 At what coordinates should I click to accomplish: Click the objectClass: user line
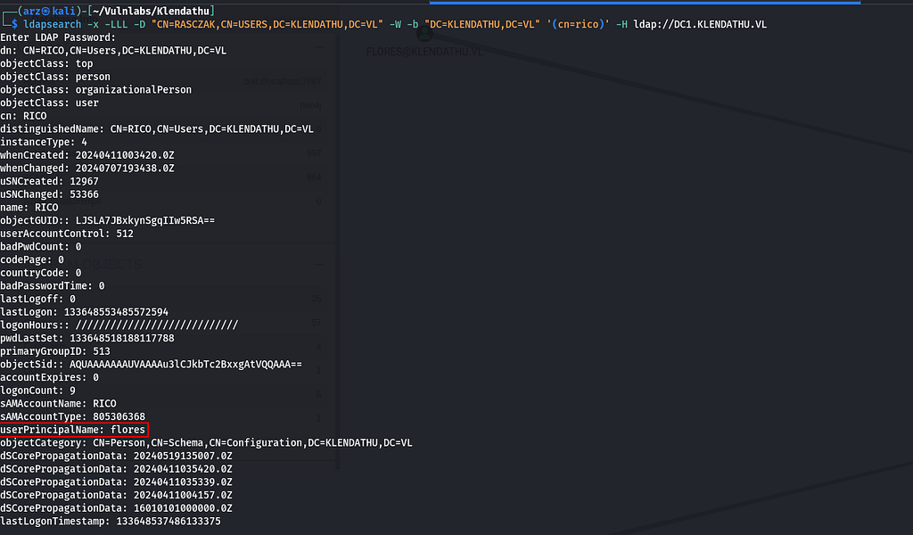coord(50,103)
